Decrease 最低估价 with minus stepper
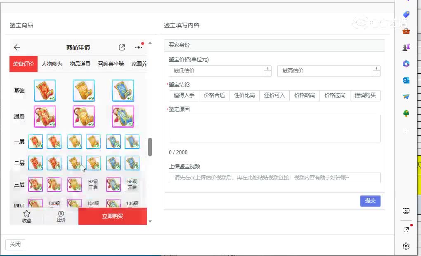The width and height of the screenshot is (421, 256). coord(268,73)
